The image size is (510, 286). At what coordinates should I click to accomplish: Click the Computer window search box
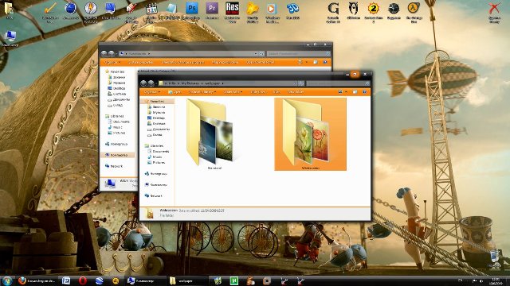click(299, 53)
